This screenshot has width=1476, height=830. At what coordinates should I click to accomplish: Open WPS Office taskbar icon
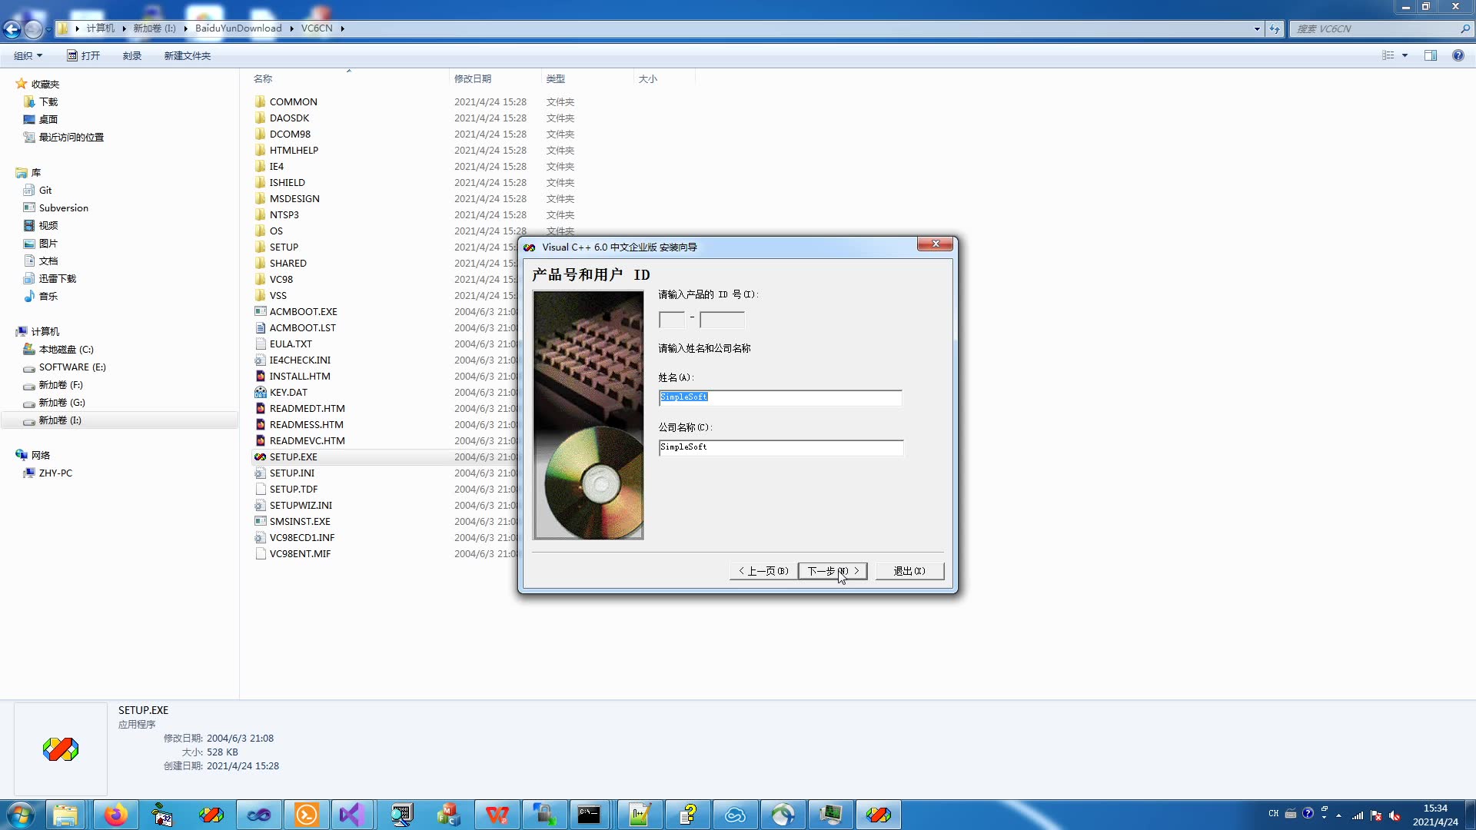pyautogui.click(x=497, y=815)
